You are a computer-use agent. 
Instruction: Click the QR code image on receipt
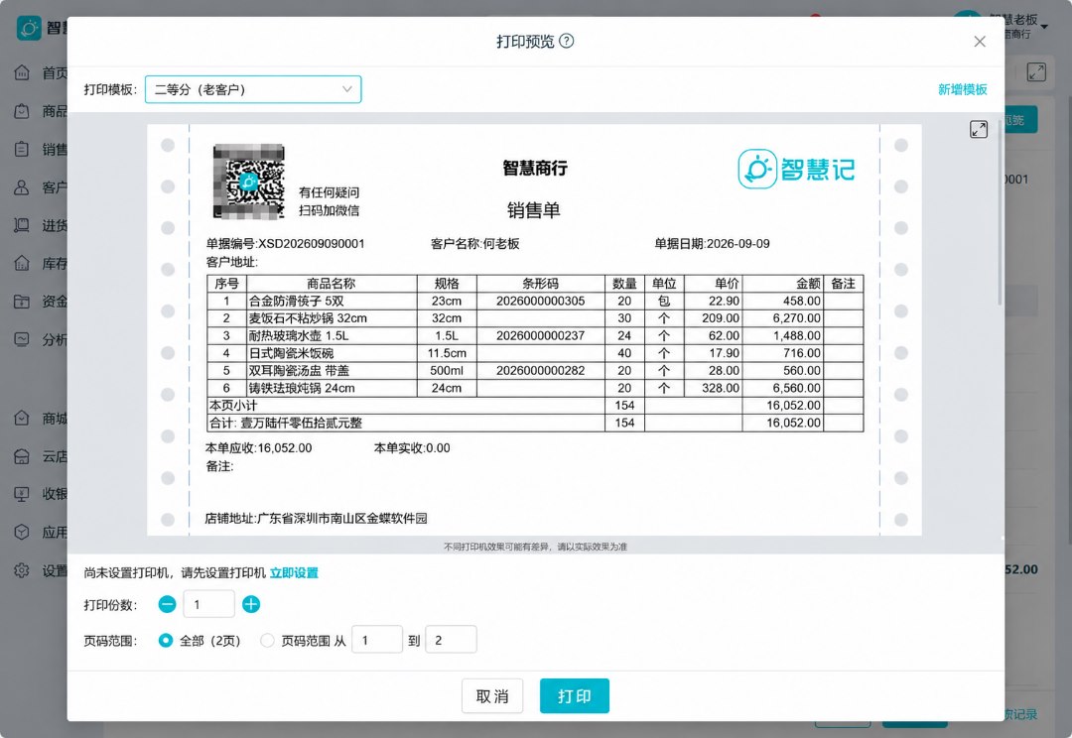[x=249, y=182]
